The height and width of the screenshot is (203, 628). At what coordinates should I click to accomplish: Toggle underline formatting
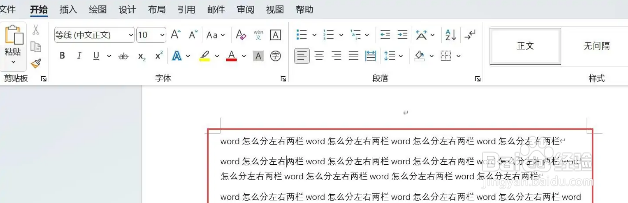point(96,56)
